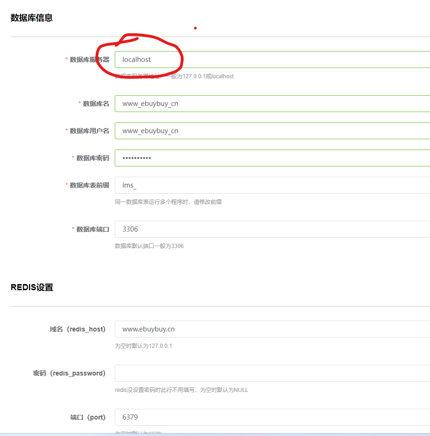The image size is (430, 436).
Task: Click hint 同一数据库表运行多个程序时，请修改前缀
Action: coord(168,202)
